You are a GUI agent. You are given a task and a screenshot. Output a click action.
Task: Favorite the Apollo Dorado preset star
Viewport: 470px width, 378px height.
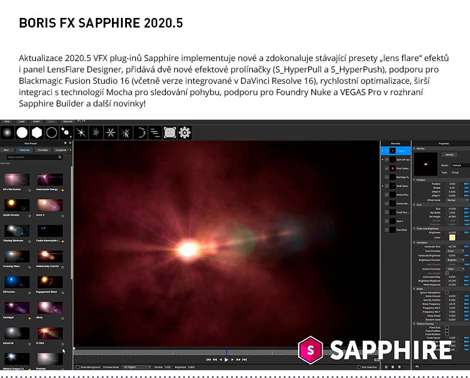[29, 216]
